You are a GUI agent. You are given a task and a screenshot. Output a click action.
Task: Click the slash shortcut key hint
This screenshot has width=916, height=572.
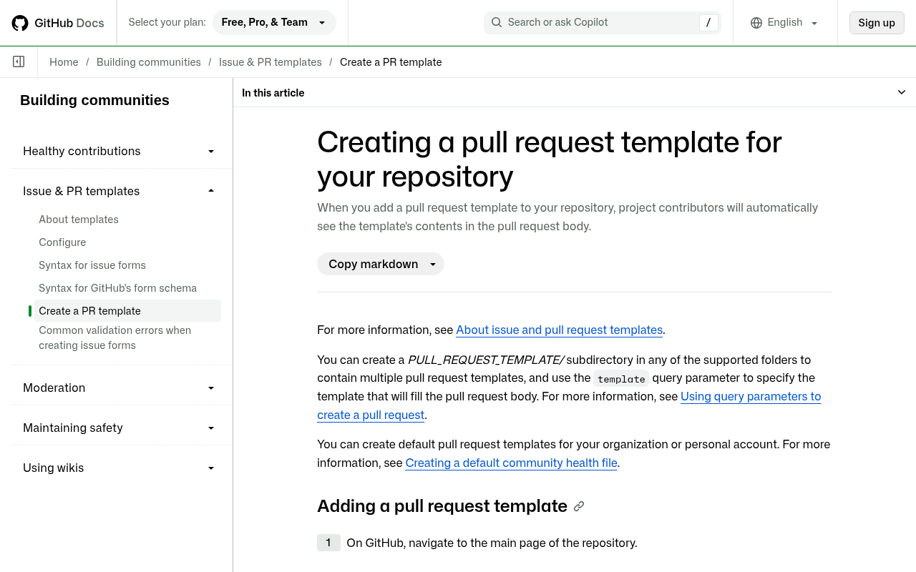(x=708, y=23)
